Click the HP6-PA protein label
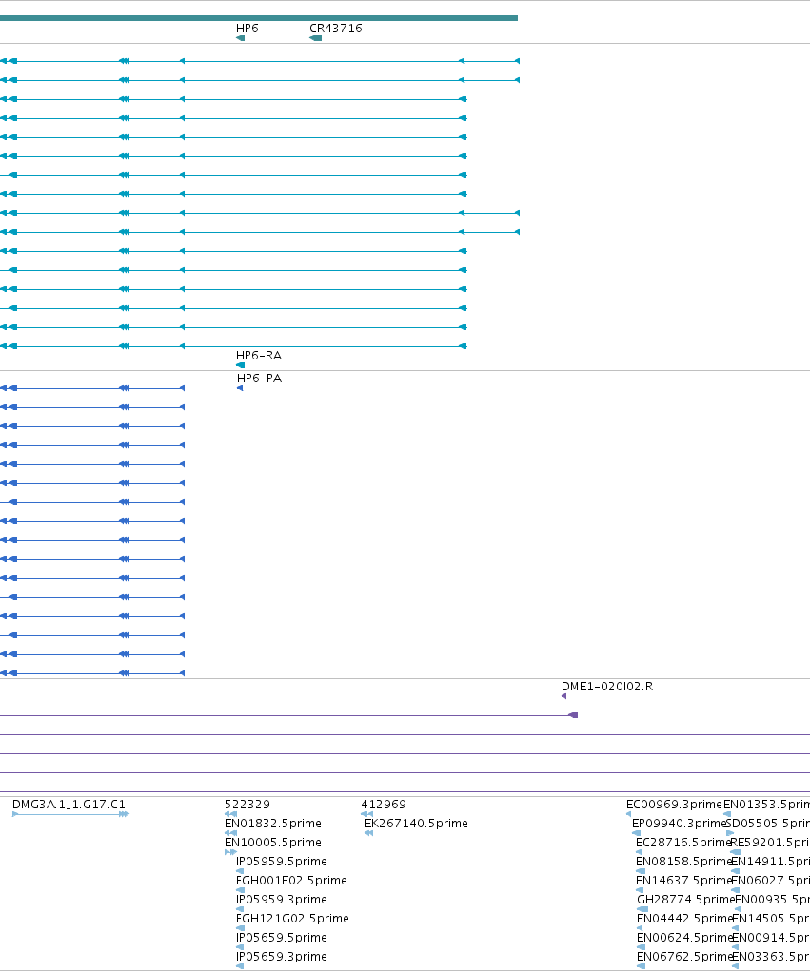The image size is (810, 971). (259, 379)
